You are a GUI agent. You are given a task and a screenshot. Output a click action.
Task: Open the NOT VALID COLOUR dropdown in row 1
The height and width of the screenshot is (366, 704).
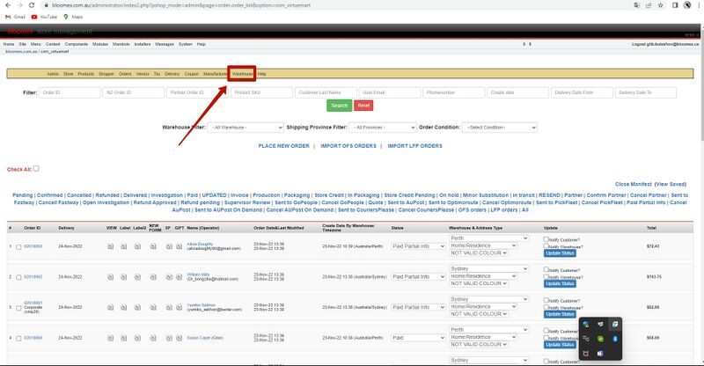pyautogui.click(x=479, y=253)
